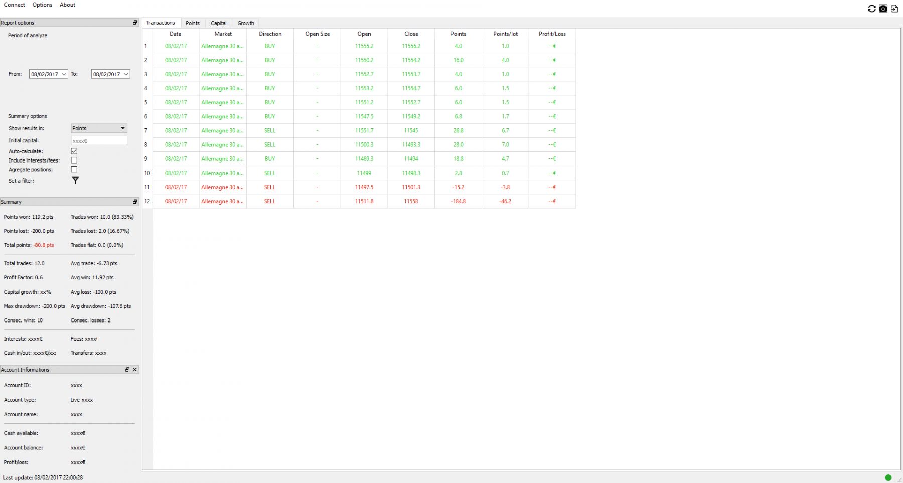Image resolution: width=903 pixels, height=483 pixels.
Task: Undock the Account Informations panel
Action: [x=127, y=370]
